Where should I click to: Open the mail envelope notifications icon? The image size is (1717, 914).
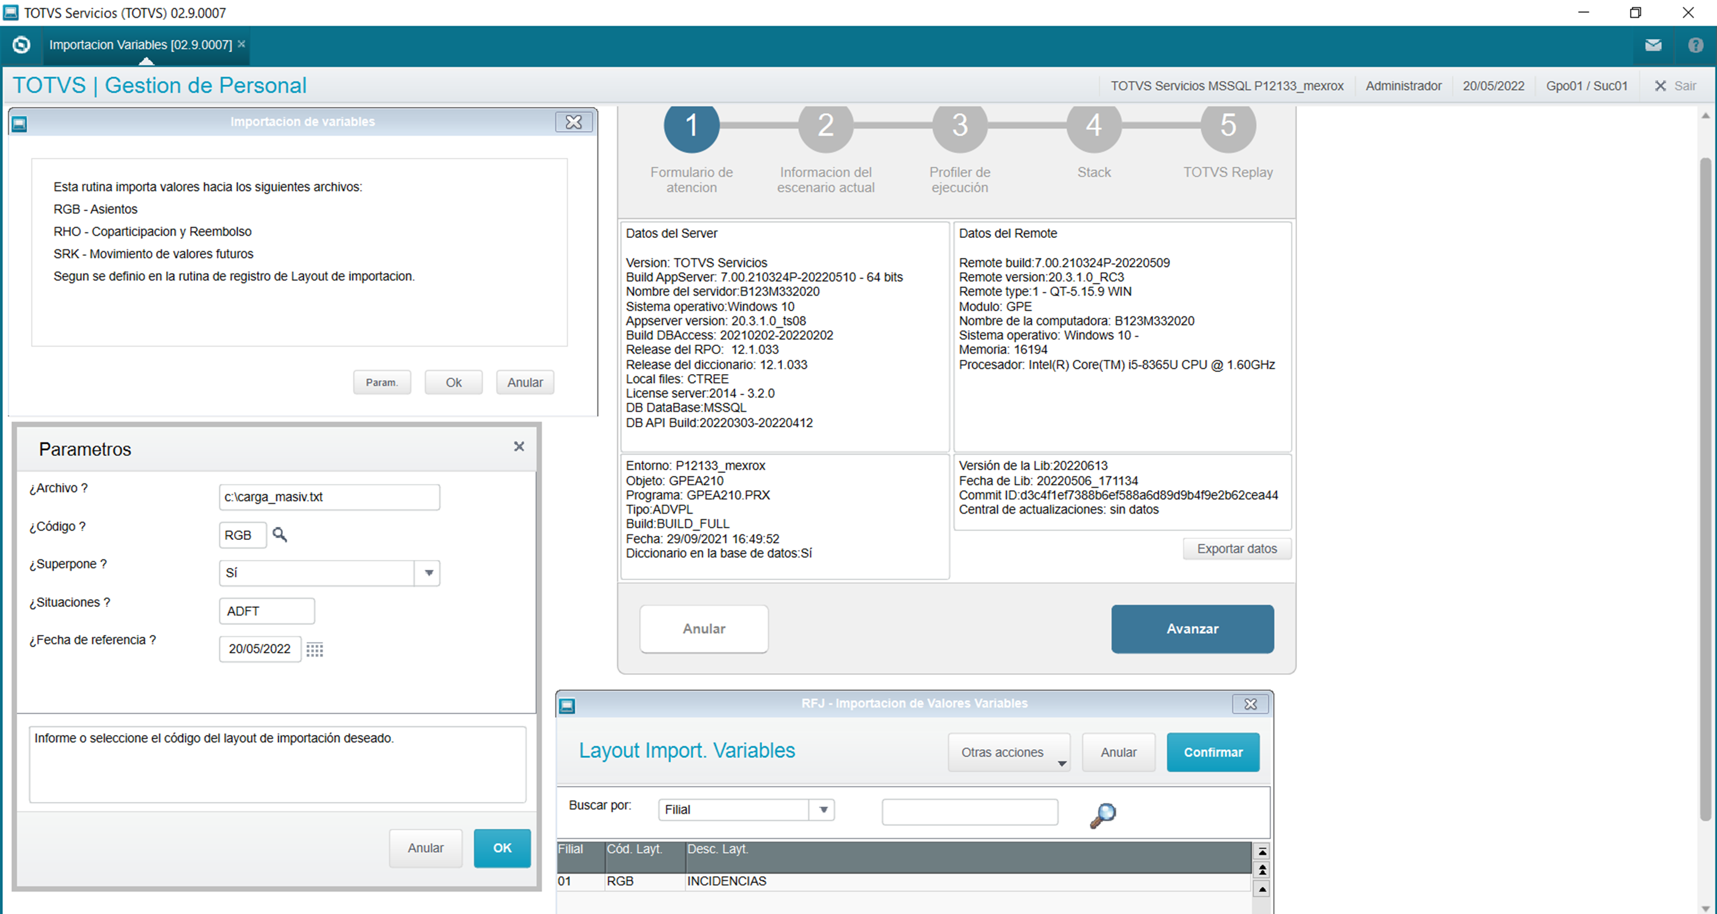(1653, 45)
